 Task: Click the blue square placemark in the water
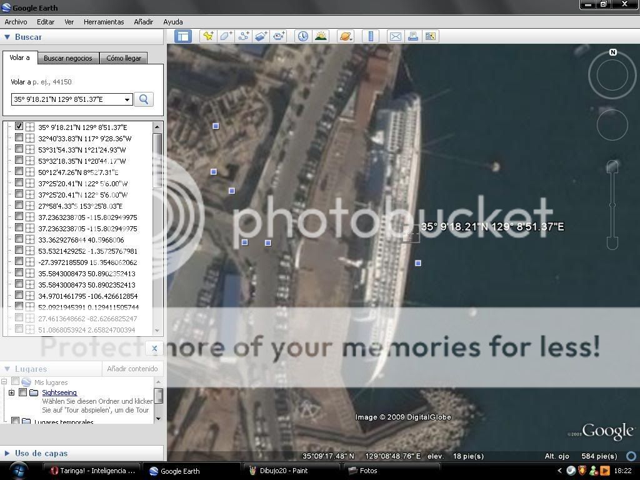(x=418, y=263)
